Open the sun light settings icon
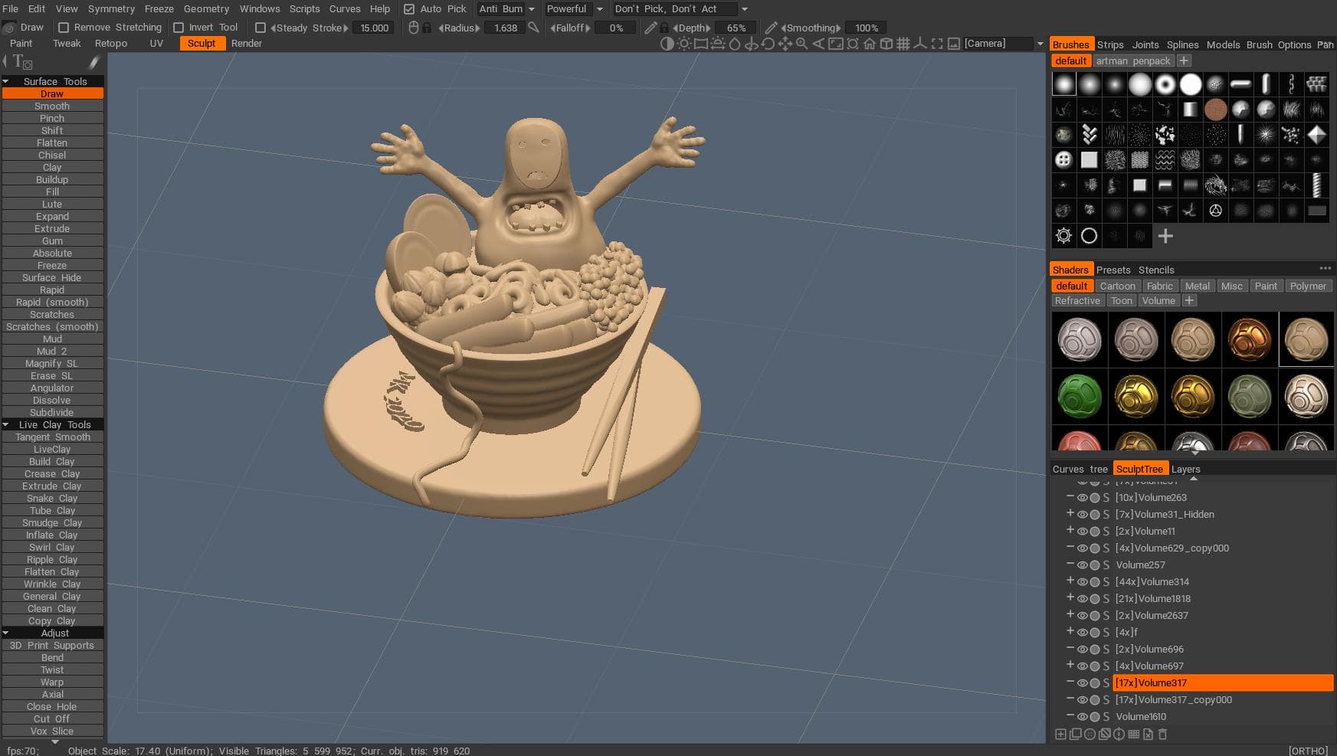This screenshot has height=756, width=1337. point(684,44)
